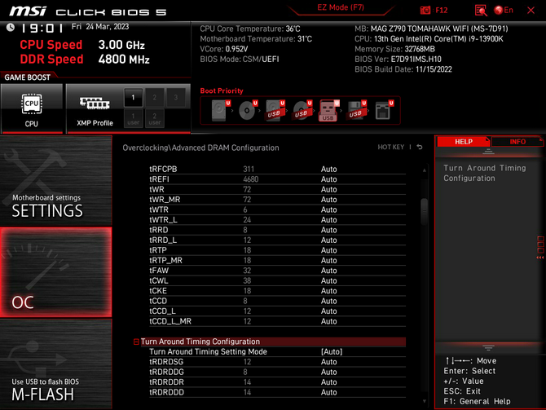Screen dimensions: 546x410
Task: Edit the tCCD_L_MR Auto value
Action: pos(328,321)
